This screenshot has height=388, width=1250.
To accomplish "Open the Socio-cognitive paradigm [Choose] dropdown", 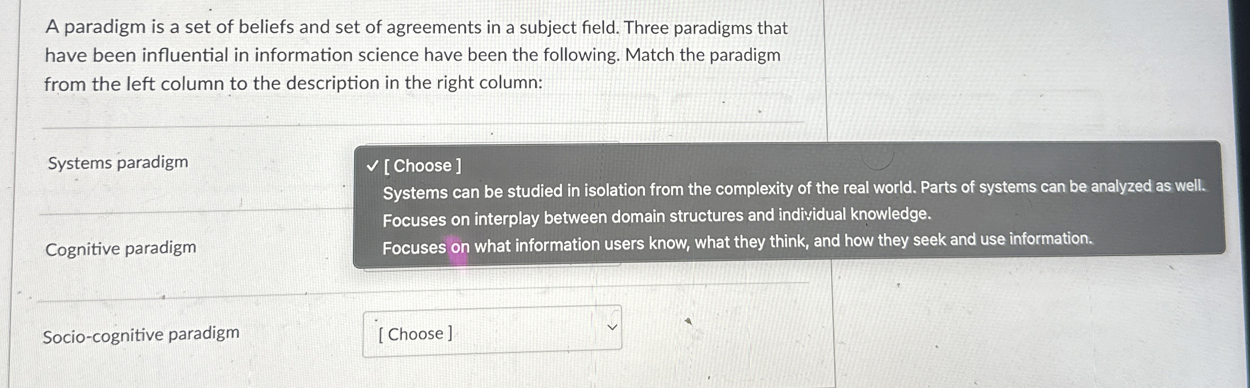I will [492, 334].
